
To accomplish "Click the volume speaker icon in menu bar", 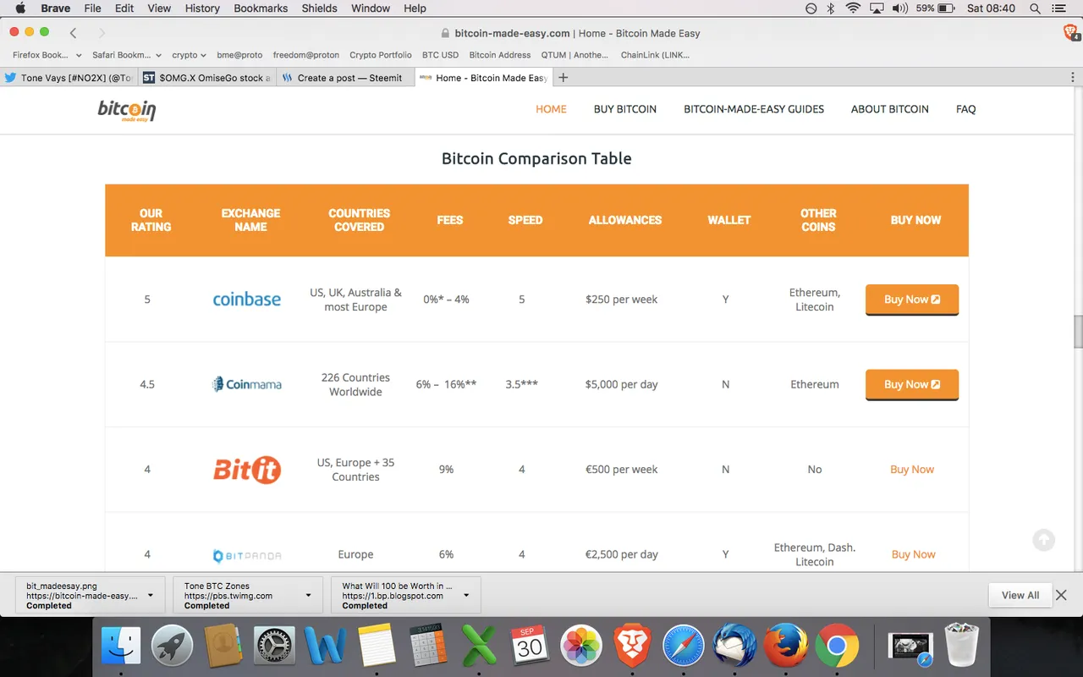I will point(899,8).
